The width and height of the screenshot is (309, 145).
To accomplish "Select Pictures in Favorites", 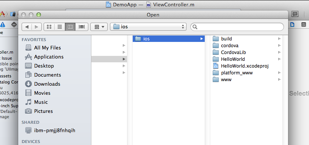I will coord(43,111).
